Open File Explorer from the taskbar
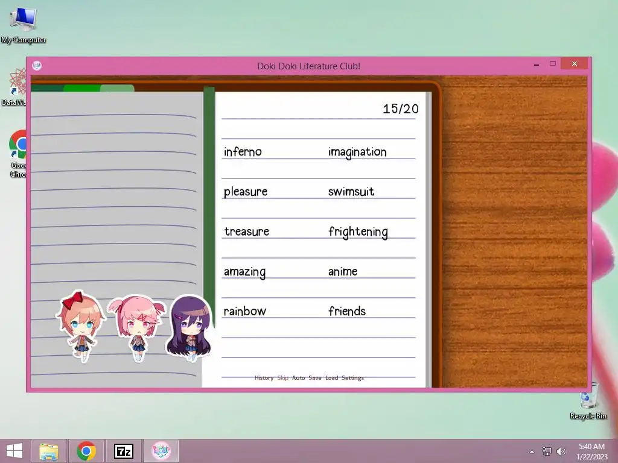618x463 pixels. pyautogui.click(x=49, y=451)
